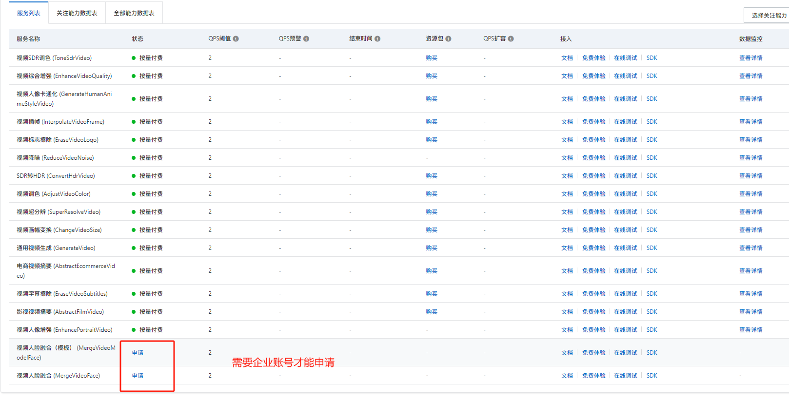View 查看详情 for ReduceVideoNoise row

(751, 158)
